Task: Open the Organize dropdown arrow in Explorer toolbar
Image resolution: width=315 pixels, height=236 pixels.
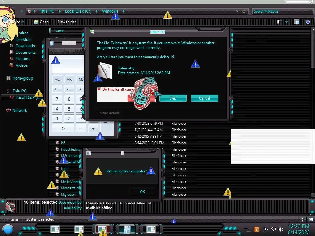Action: [23, 22]
